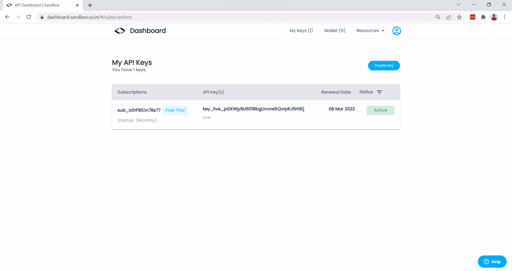
Task: Expand the Resources dropdown menu
Action: (x=370, y=31)
